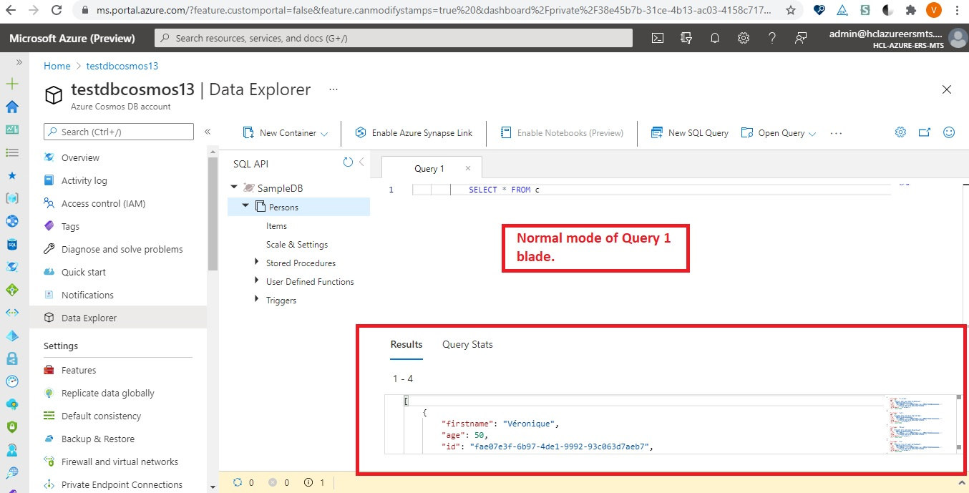Open Cloud Shell from the top bar
This screenshot has width=969, height=493.
click(657, 37)
